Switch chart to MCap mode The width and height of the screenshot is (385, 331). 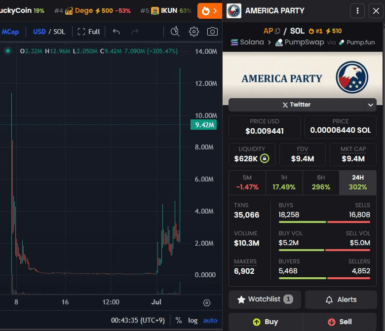pyautogui.click(x=10, y=32)
